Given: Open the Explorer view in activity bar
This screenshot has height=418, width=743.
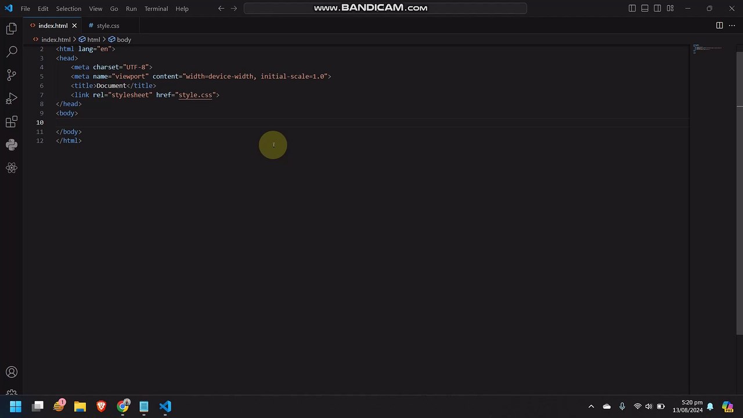Looking at the screenshot, I should [x=12, y=28].
